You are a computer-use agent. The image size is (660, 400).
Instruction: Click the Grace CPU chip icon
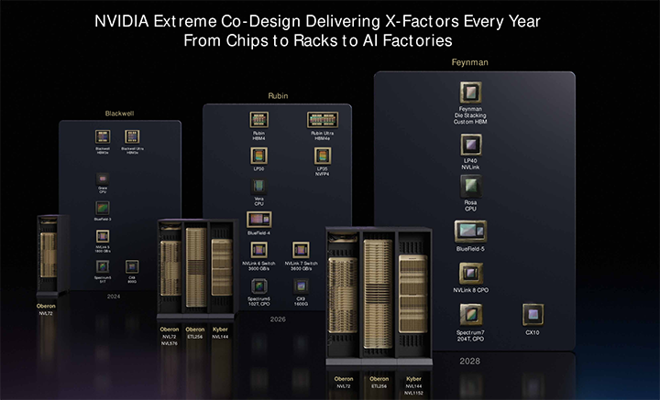click(103, 178)
